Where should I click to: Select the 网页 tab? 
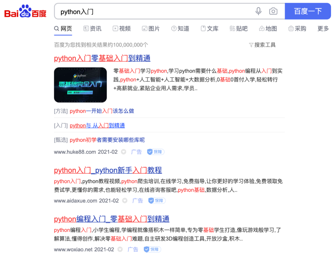click(63, 29)
